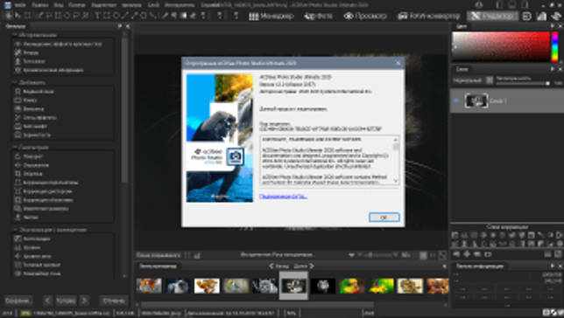564x318 pixels.
Task: Click the Cancel (Отмена) button at bottom left
Action: coord(114,301)
